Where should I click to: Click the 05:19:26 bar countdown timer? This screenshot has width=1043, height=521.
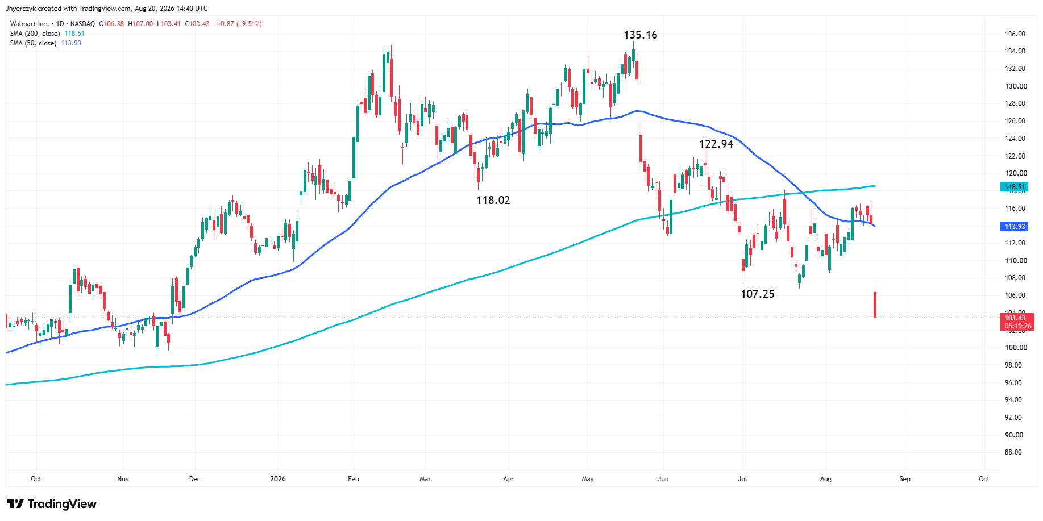(1017, 326)
